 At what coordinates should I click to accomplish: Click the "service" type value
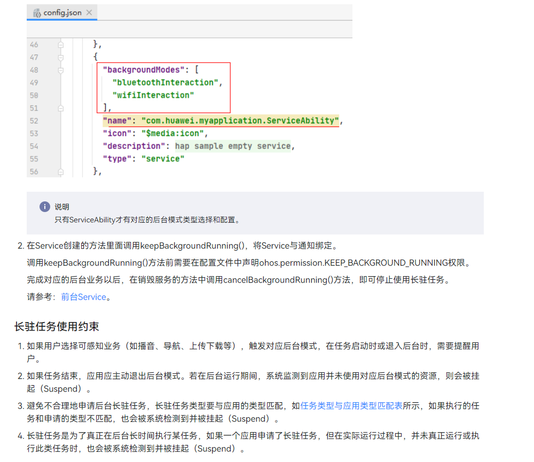[x=163, y=159]
